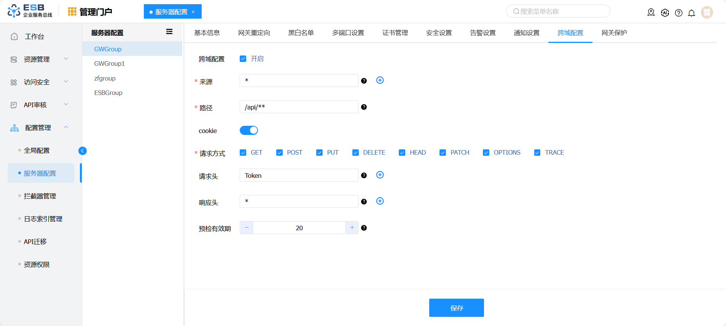Collapse the sidebar with blue arrow button

pos(83,151)
